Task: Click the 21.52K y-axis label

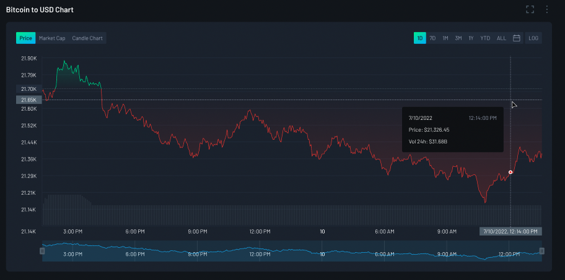Action: click(29, 125)
